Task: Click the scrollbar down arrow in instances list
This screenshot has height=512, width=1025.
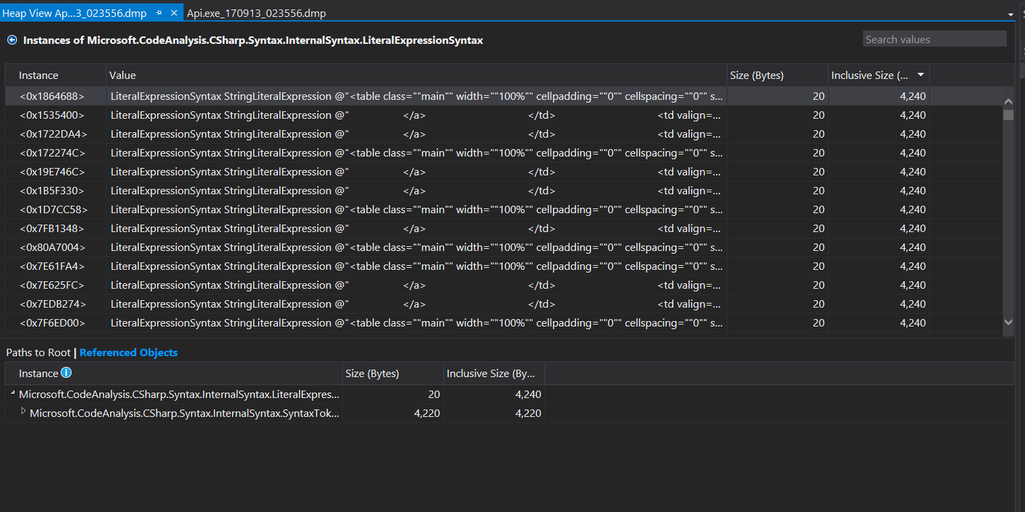Action: (x=1008, y=322)
